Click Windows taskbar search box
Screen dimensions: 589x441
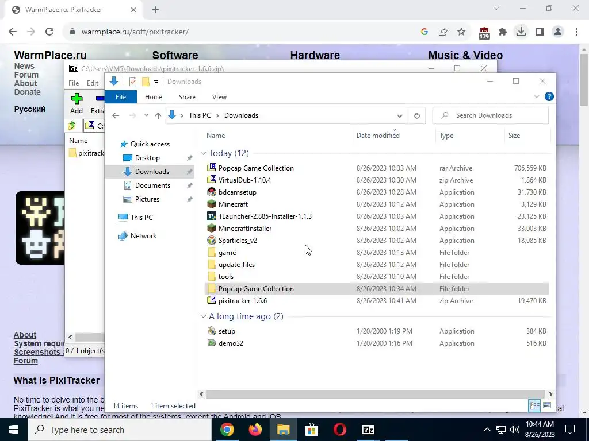pyautogui.click(x=120, y=430)
